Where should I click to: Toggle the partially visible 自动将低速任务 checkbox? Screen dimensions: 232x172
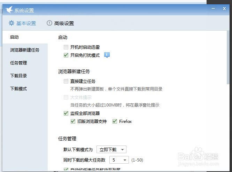tap(66, 169)
